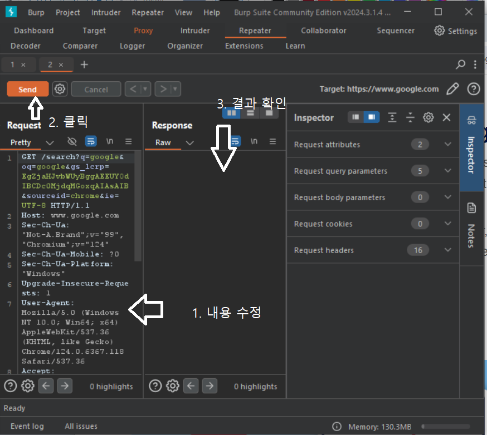
Task: Open the Request Pretty view dropdown
Action: pyautogui.click(x=50, y=142)
